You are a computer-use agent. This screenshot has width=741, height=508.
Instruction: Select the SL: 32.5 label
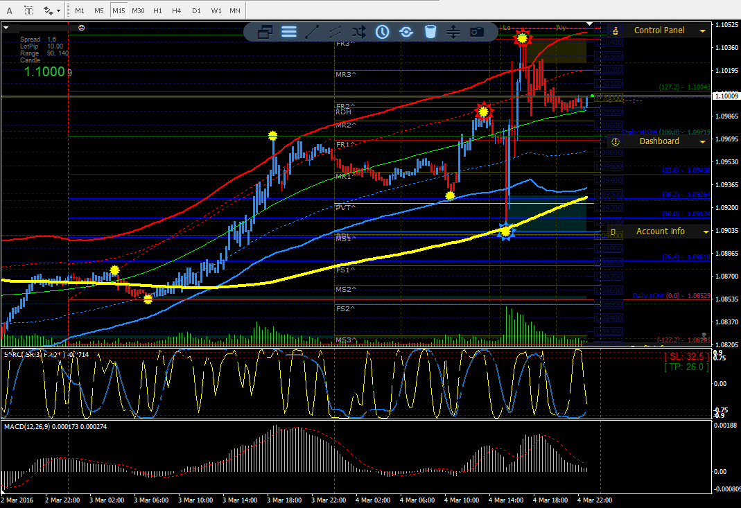tap(687, 356)
